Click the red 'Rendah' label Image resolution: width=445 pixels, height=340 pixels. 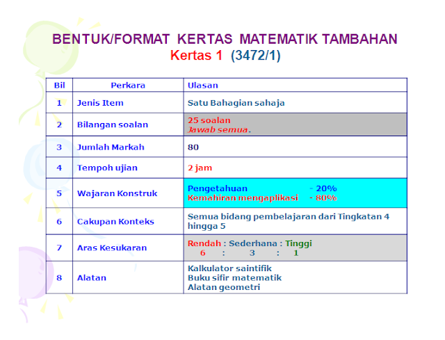[x=204, y=243]
